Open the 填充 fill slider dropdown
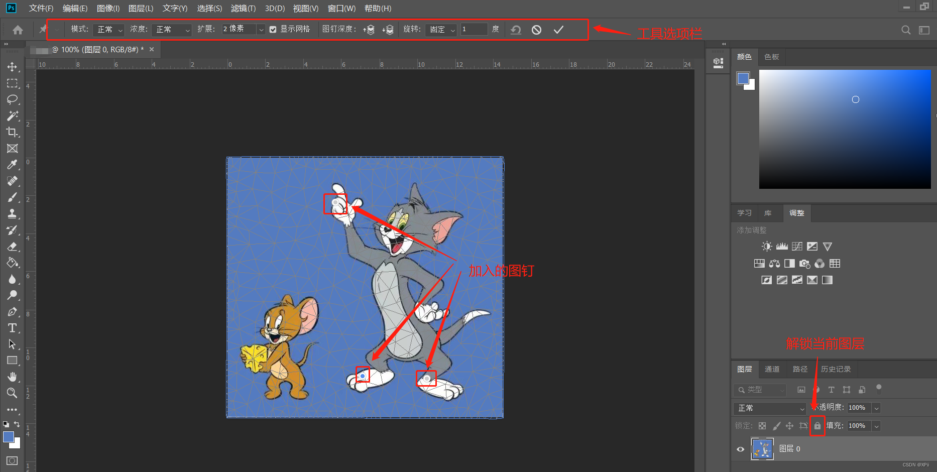Screen dimensions: 937x472 click(876, 426)
